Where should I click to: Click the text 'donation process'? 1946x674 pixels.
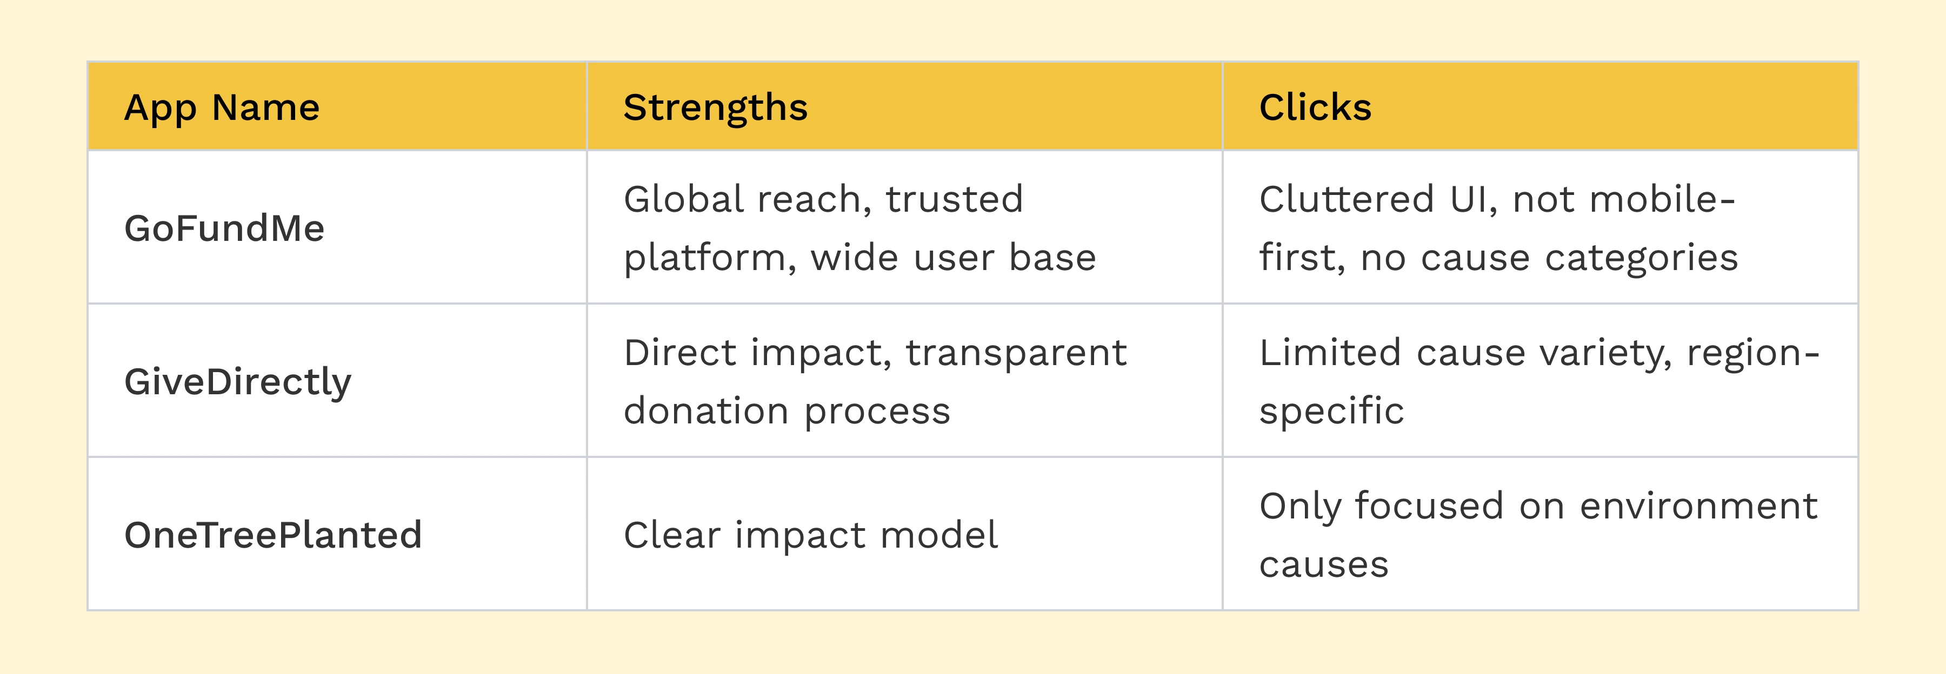pos(787,410)
